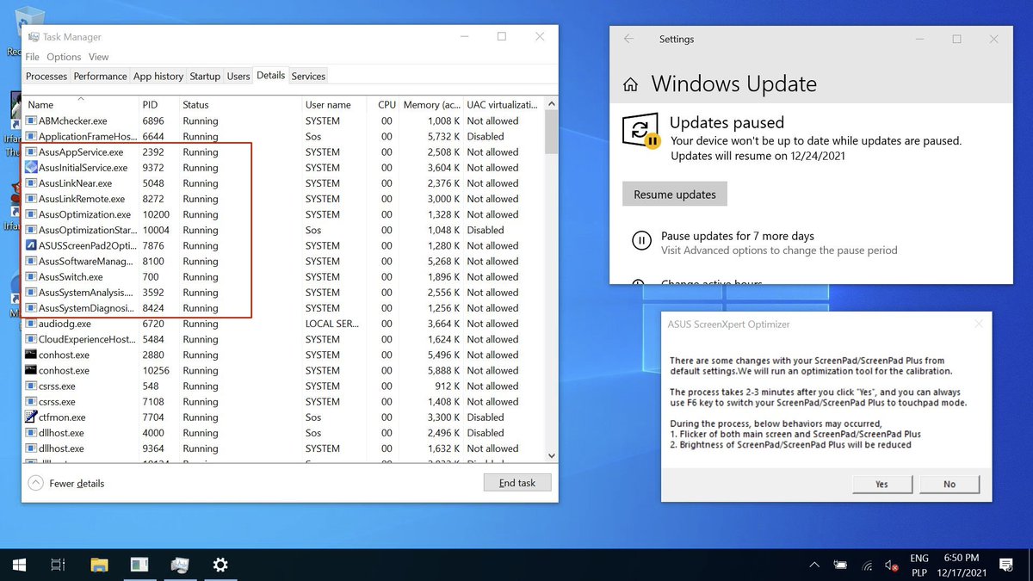Open the network tray icon
This screenshot has height=581, width=1033.
pos(867,566)
